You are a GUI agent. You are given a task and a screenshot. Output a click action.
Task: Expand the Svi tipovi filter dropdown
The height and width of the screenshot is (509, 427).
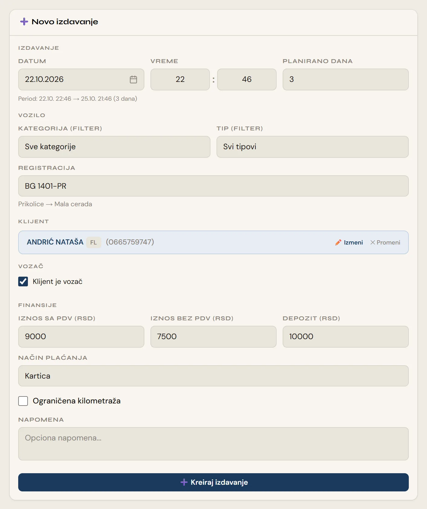click(313, 147)
